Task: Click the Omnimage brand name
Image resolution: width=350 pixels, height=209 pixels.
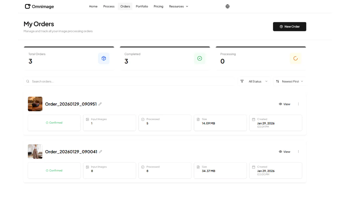Action: click(43, 7)
